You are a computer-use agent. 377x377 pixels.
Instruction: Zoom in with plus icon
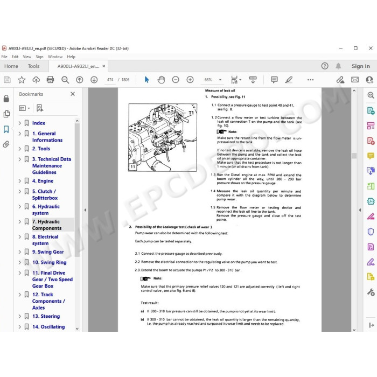pos(190,80)
